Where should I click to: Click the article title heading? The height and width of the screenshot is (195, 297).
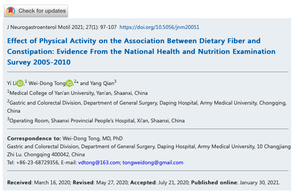pos(141,52)
